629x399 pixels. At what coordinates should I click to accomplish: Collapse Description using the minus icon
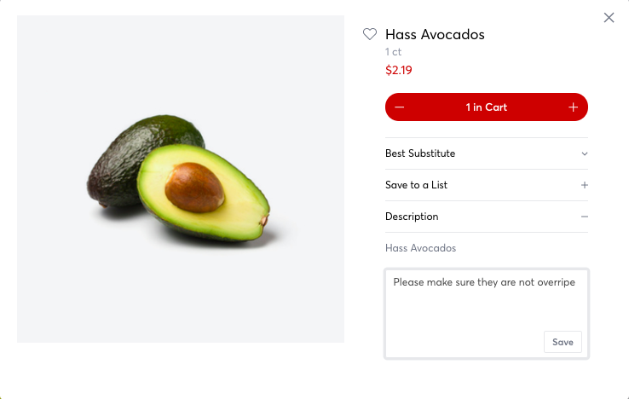click(x=585, y=217)
